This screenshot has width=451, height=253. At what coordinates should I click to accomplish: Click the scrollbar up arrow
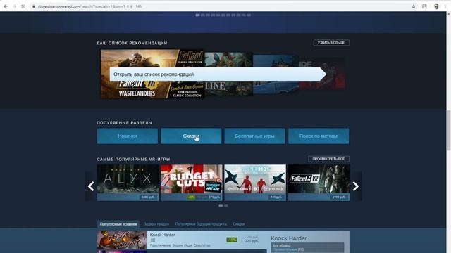tap(448, 14)
